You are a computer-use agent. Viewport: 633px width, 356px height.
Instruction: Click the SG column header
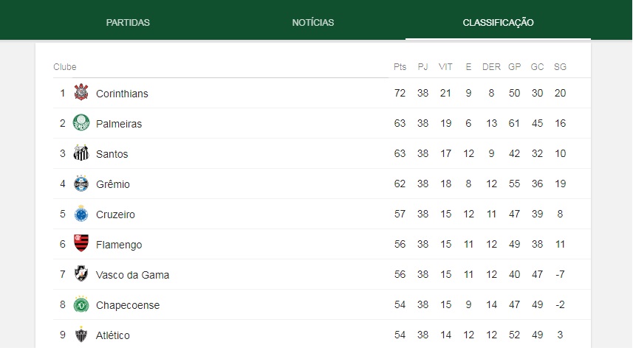pos(560,67)
